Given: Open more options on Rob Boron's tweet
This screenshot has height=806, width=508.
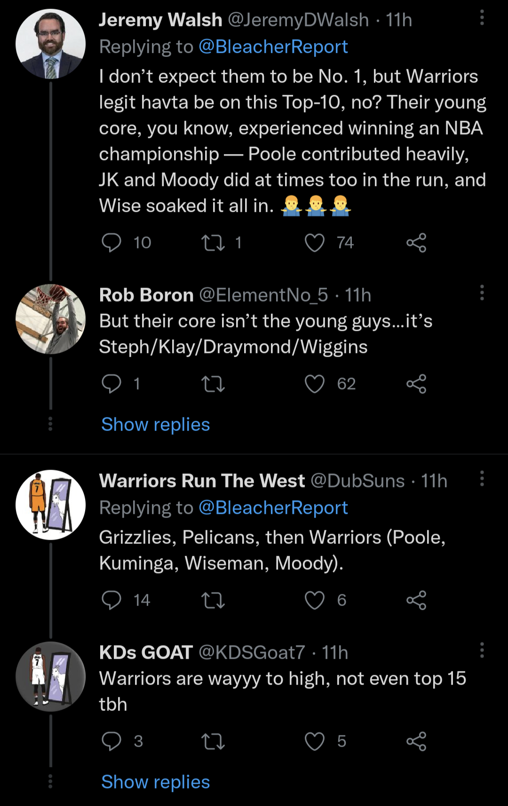Looking at the screenshot, I should (x=482, y=293).
